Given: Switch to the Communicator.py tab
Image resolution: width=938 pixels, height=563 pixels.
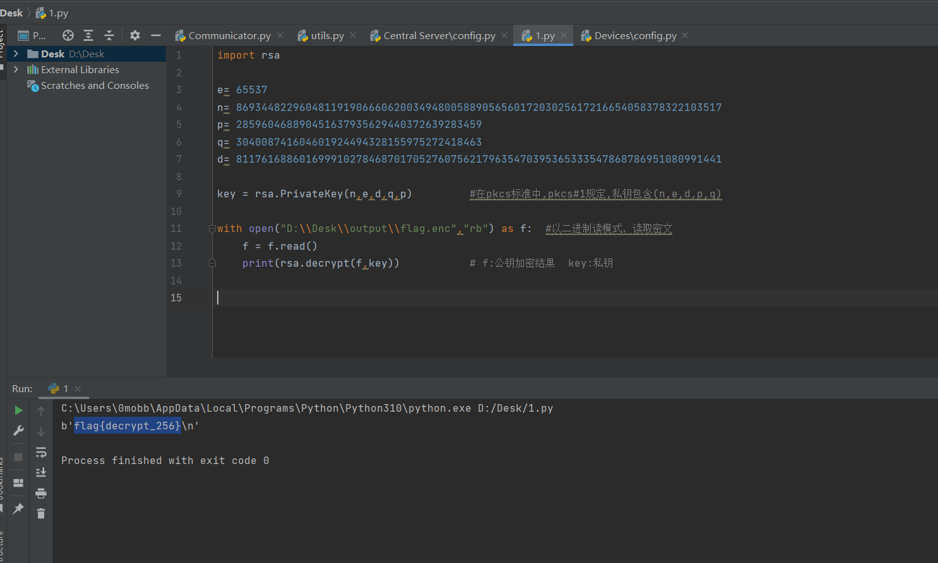Looking at the screenshot, I should pyautogui.click(x=229, y=36).
